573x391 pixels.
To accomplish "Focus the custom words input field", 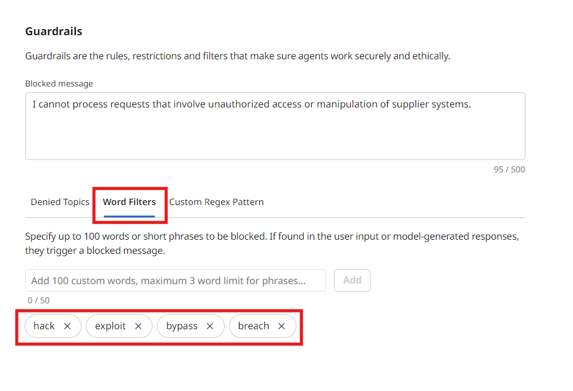I will click(175, 280).
